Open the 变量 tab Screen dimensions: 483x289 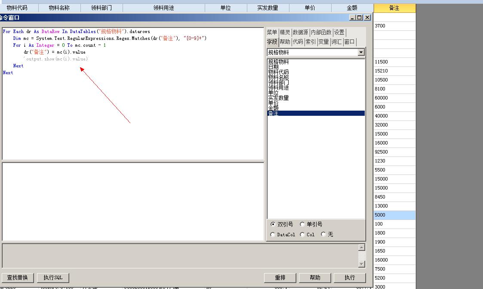click(324, 42)
